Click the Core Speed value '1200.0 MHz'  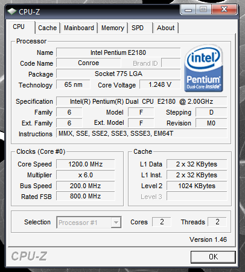[x=86, y=164]
